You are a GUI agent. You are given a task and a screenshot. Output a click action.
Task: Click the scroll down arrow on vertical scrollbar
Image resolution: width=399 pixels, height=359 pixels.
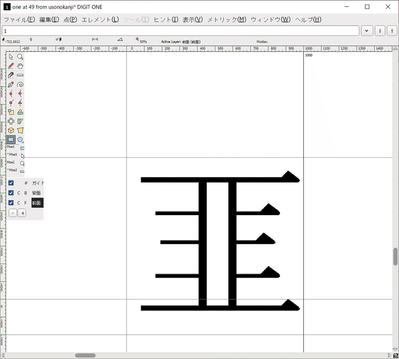395,350
